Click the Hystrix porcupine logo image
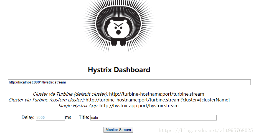The height and width of the screenshot is (136, 256). pos(119,26)
